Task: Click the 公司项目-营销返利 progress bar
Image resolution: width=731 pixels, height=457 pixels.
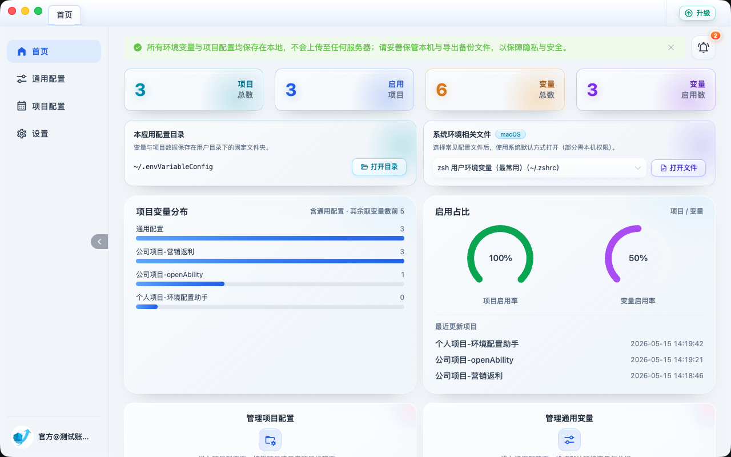Action: coord(270,261)
